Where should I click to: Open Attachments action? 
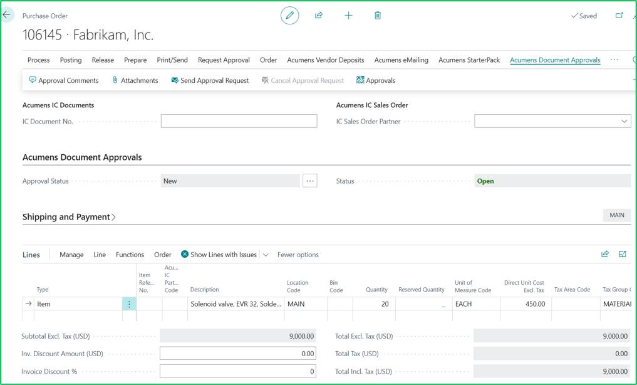pos(135,80)
